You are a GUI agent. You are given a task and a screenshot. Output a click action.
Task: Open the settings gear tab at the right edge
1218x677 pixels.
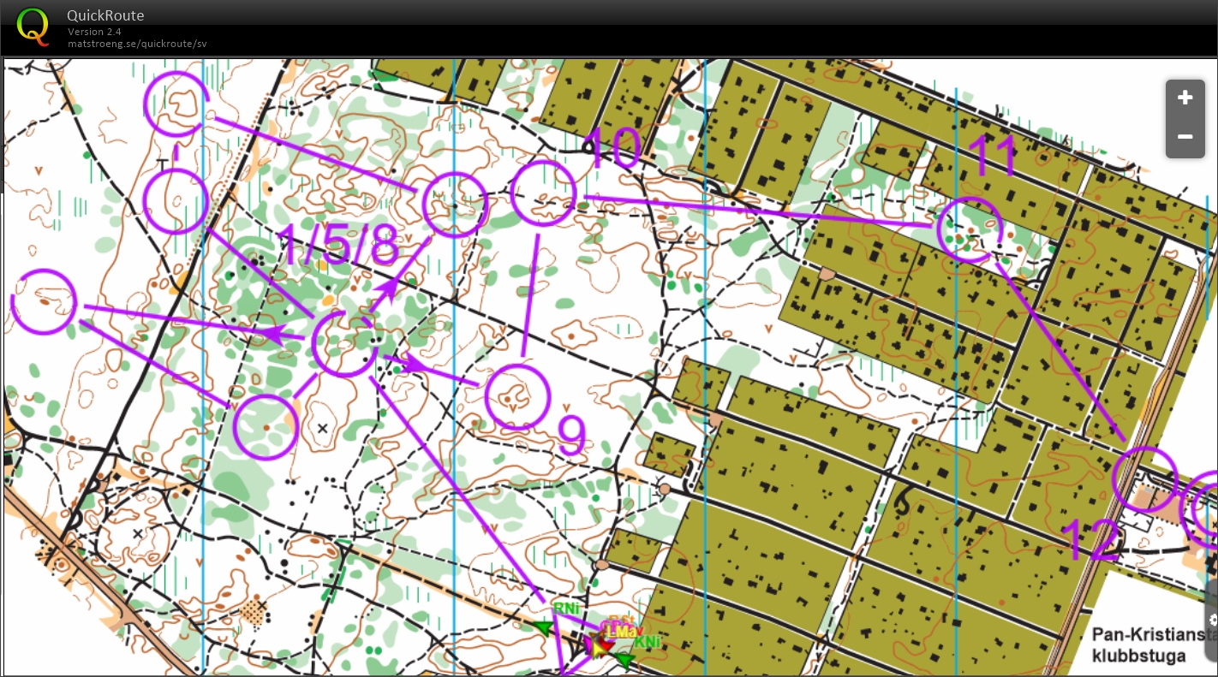(1212, 619)
